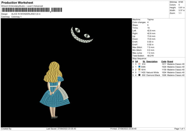Click thread code 1006
Image resolution: width=186 pixels, height=131 pixels.
(x=164, y=75)
